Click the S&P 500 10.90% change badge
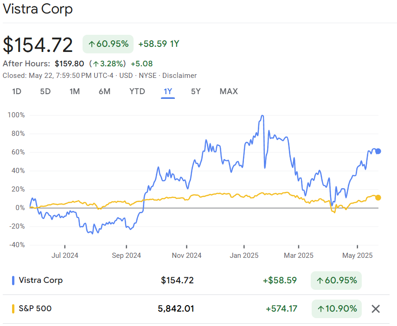The image size is (397, 326). coord(336,309)
